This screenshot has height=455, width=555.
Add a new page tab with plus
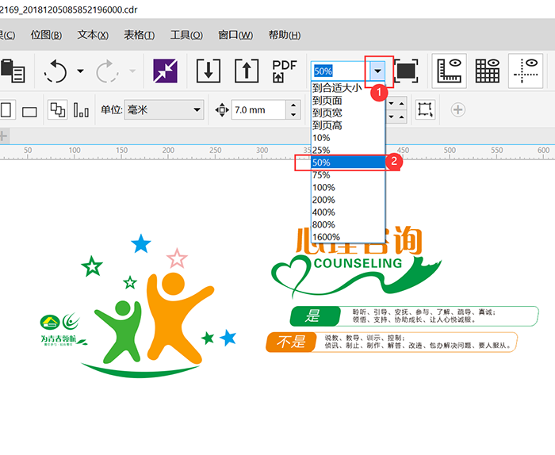pos(3,136)
